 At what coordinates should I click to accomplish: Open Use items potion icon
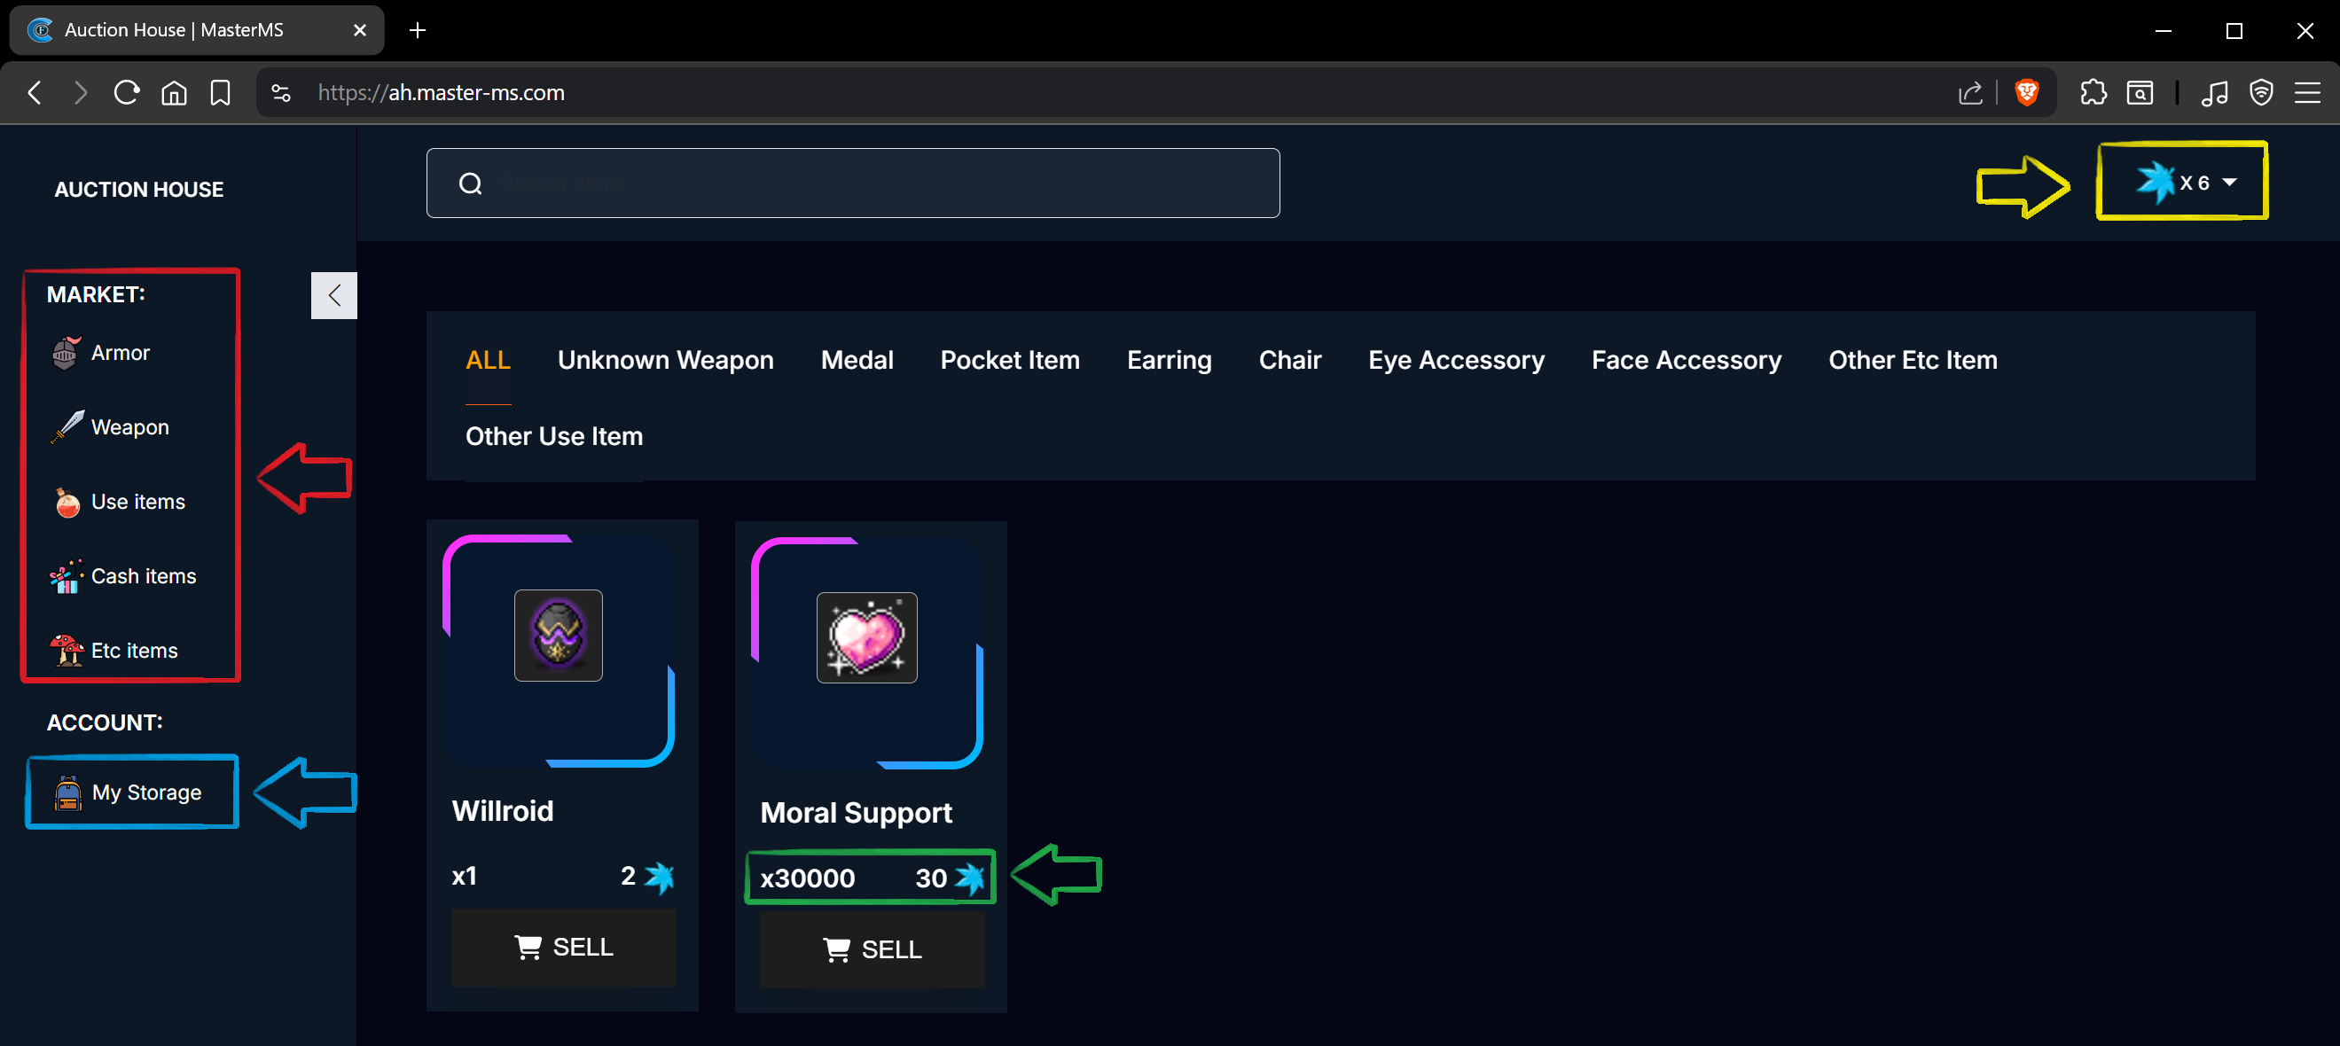67,502
